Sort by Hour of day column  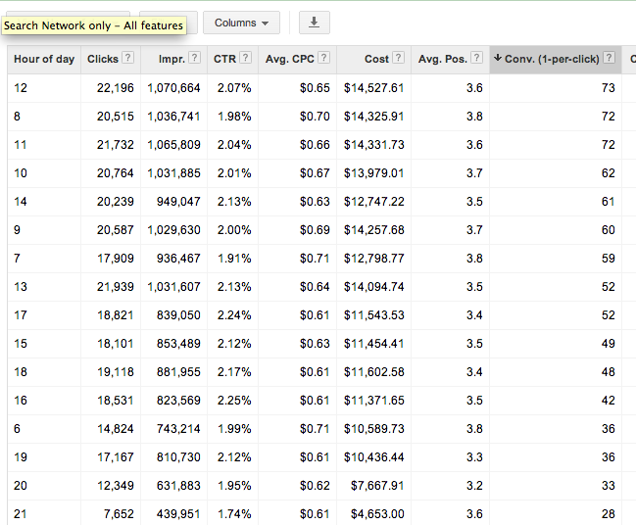pos(44,59)
